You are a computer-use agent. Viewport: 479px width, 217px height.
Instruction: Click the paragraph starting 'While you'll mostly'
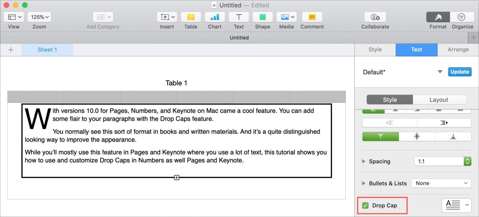(176, 156)
